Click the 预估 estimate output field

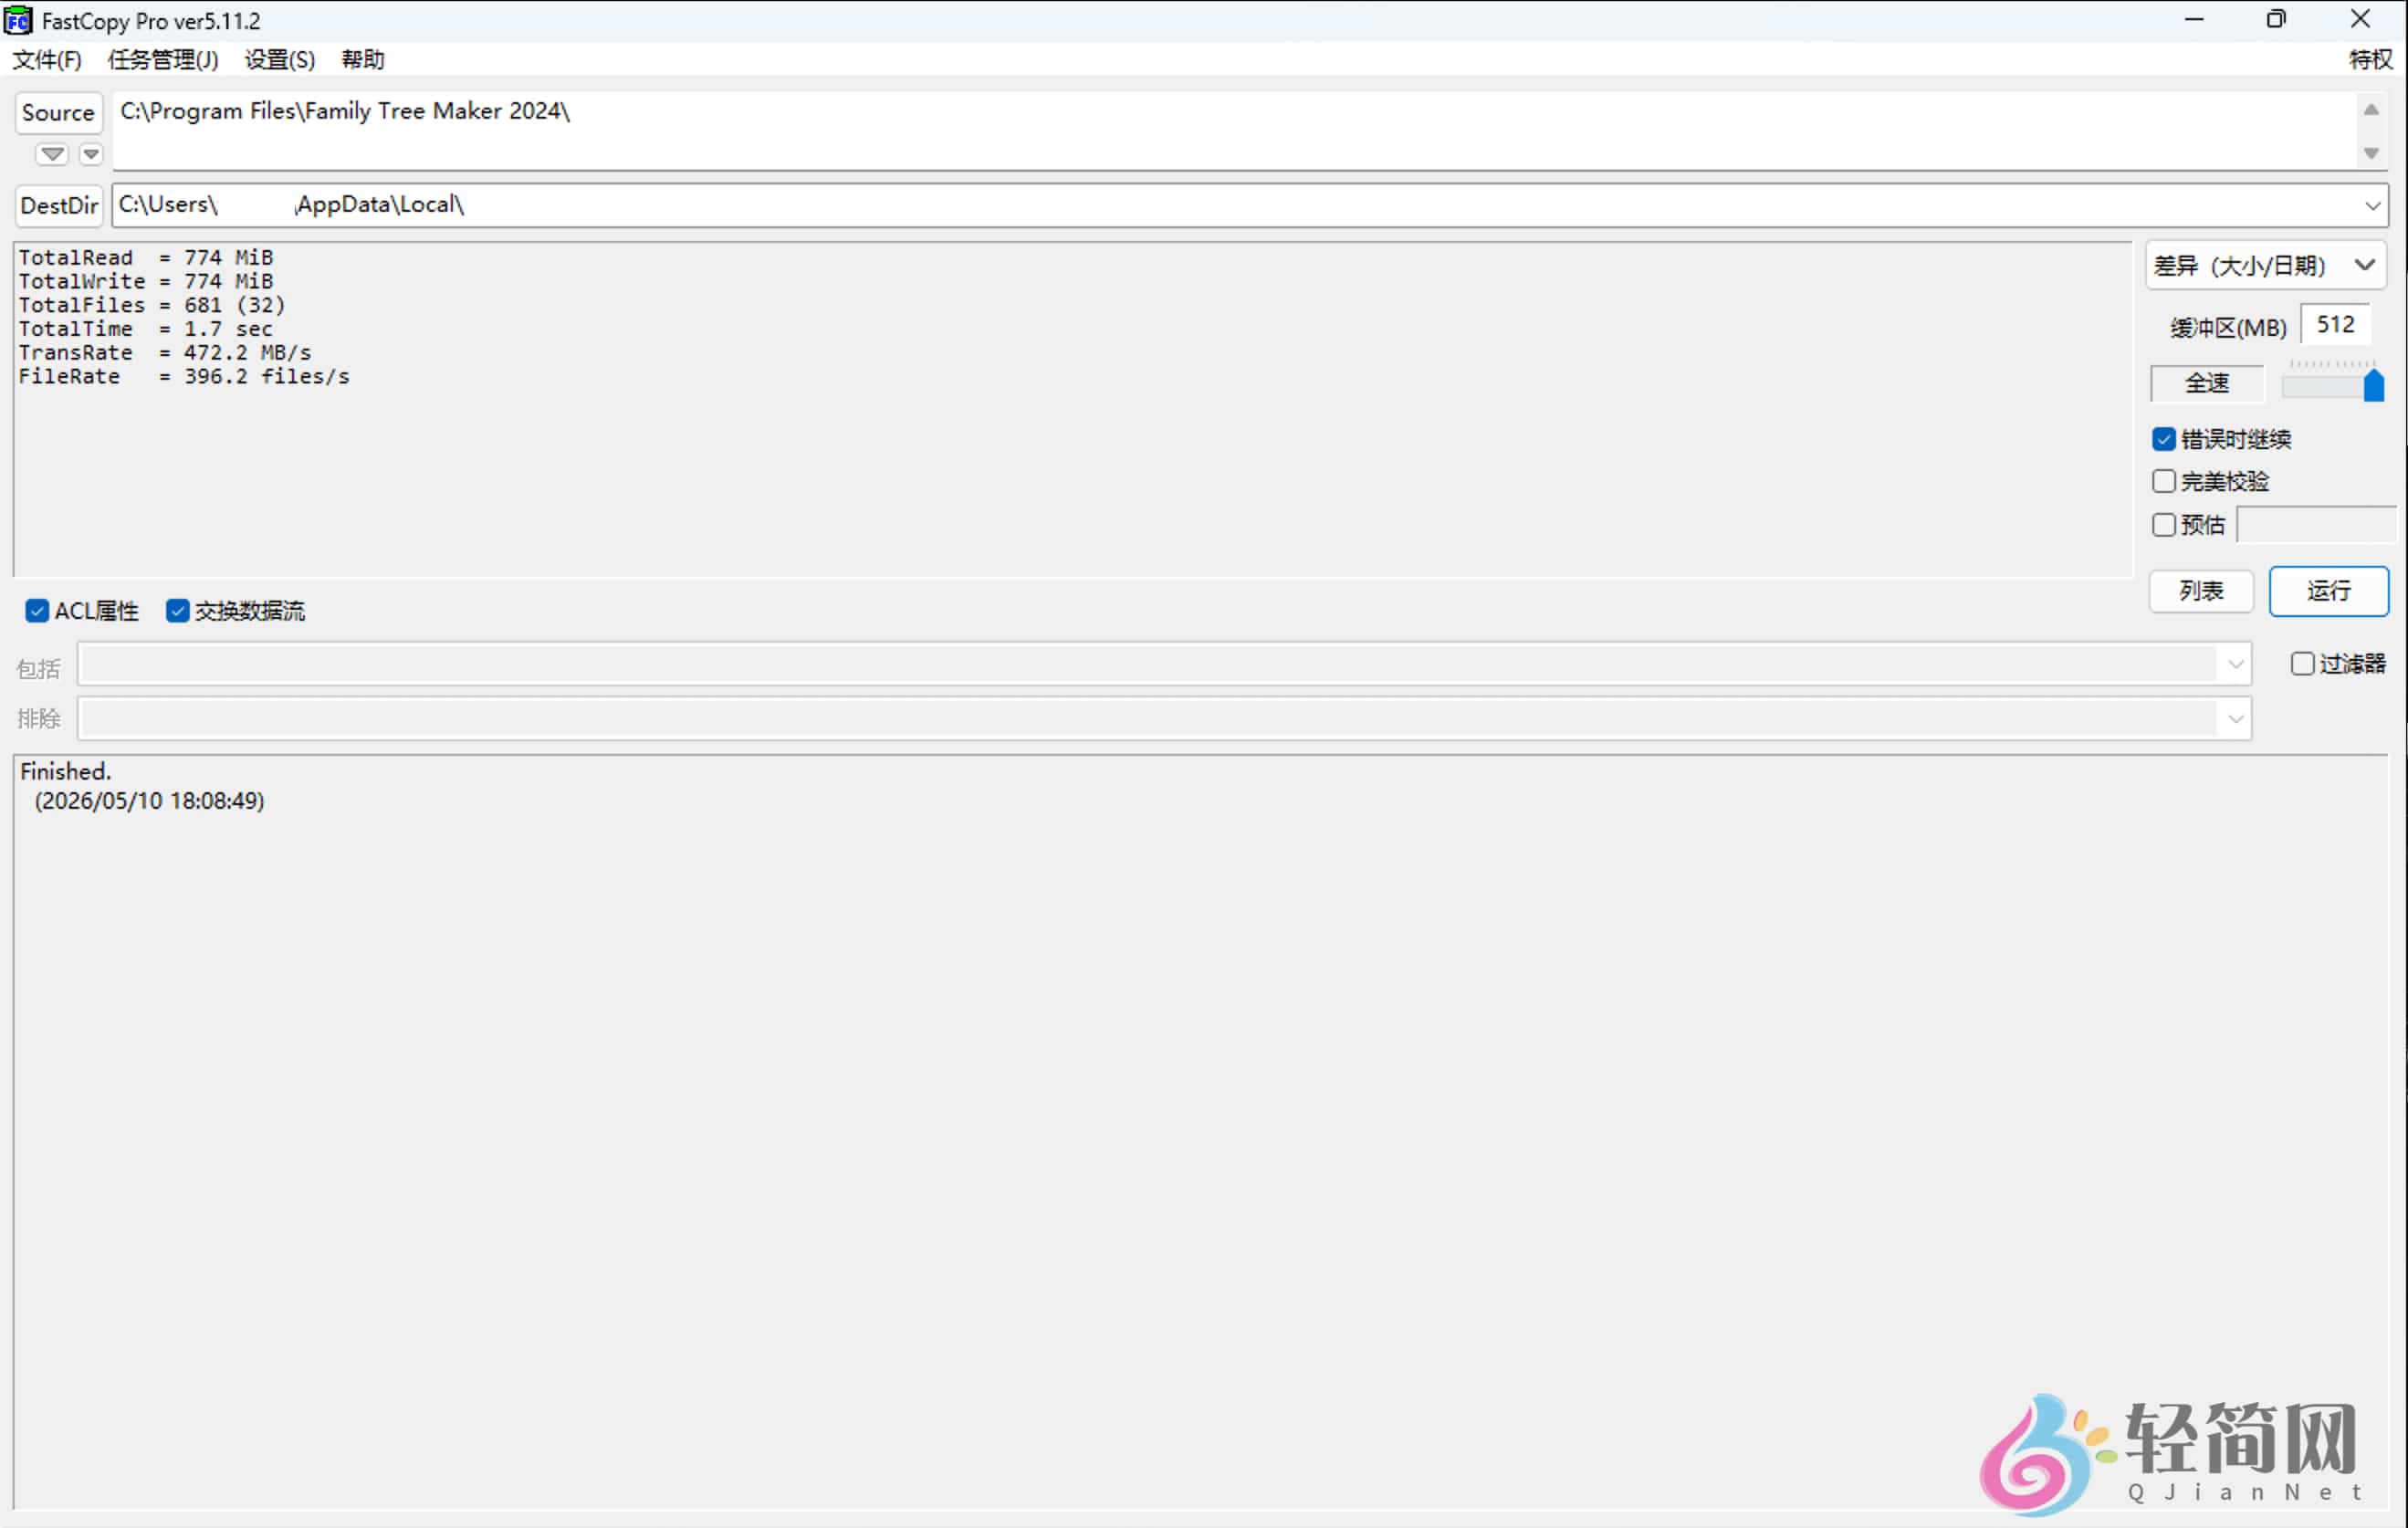click(x=2316, y=525)
